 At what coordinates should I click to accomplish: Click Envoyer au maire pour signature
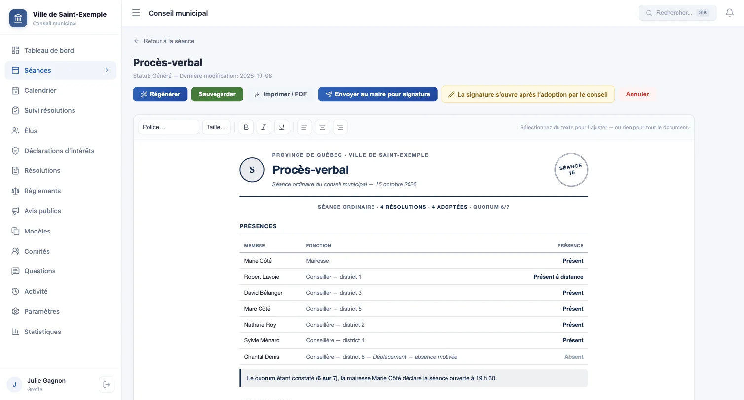click(x=377, y=94)
